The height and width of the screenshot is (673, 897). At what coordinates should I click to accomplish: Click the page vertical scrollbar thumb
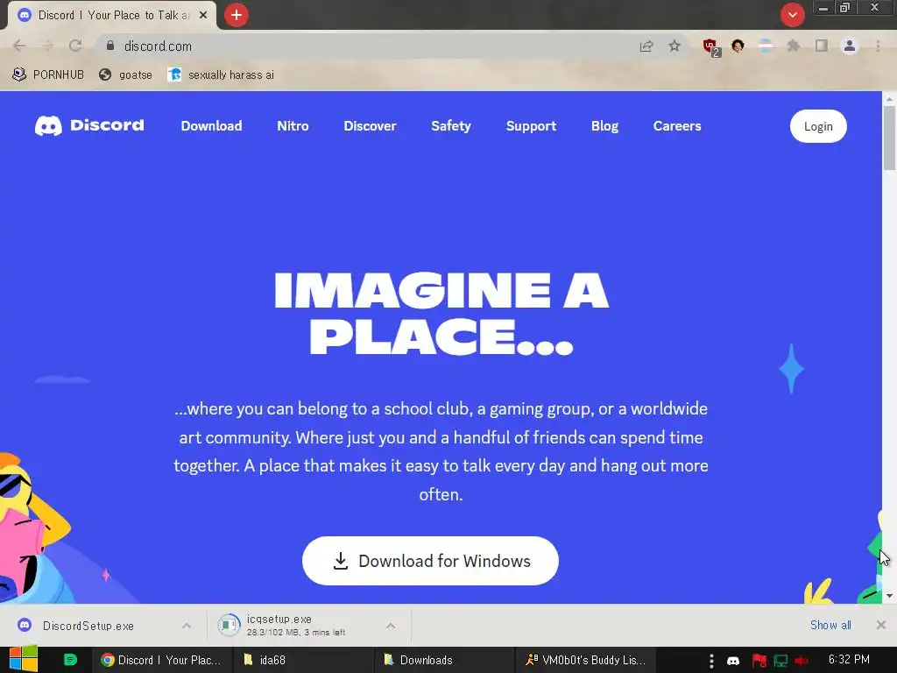[889, 138]
